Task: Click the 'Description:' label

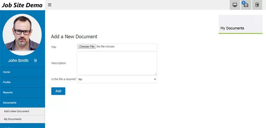Action: click(x=59, y=63)
